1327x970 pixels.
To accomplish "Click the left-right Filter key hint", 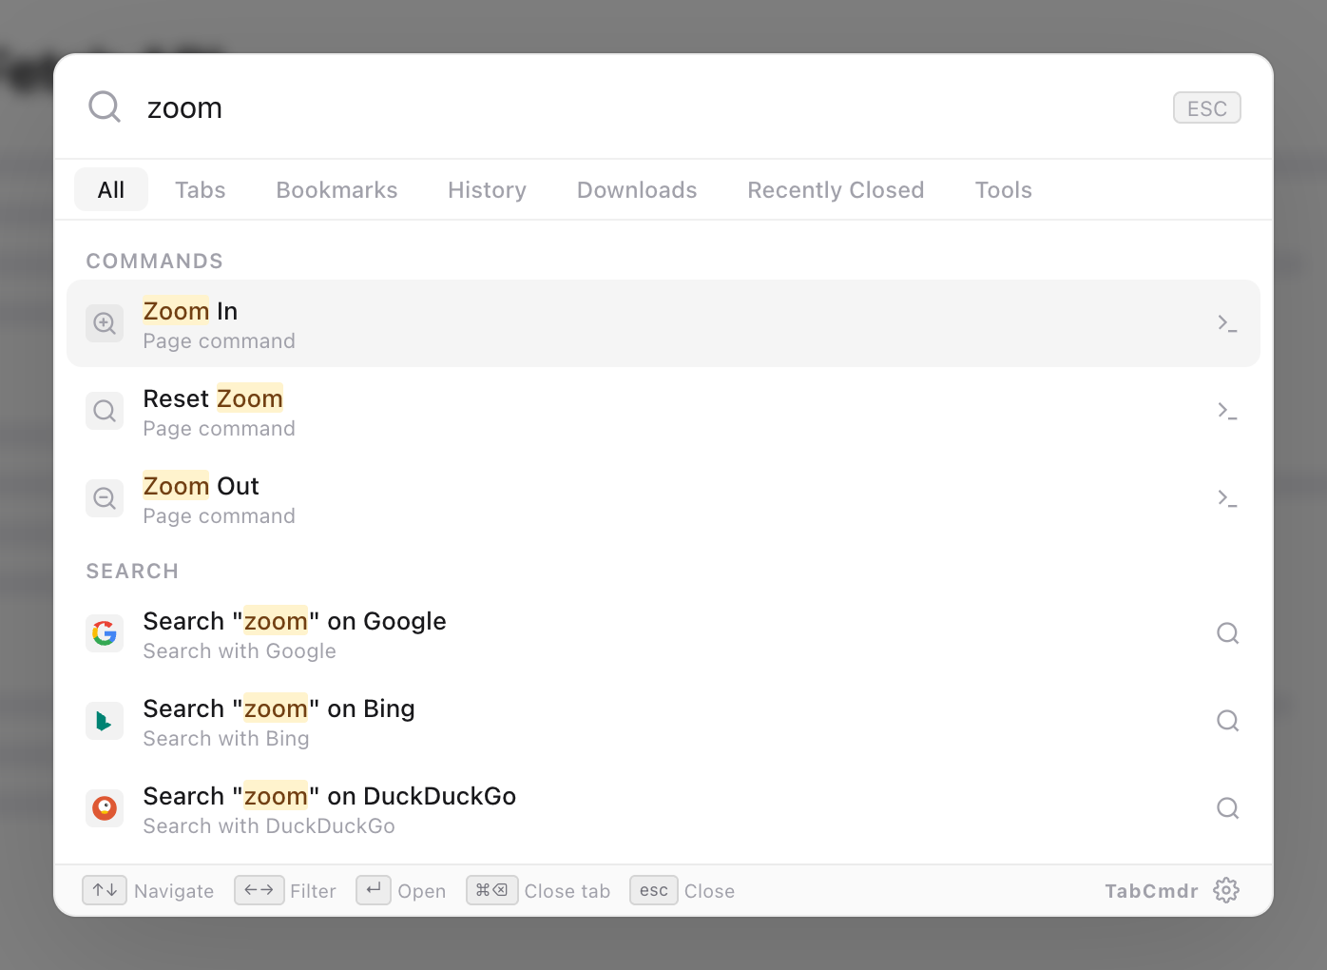I will pyautogui.click(x=259, y=890).
